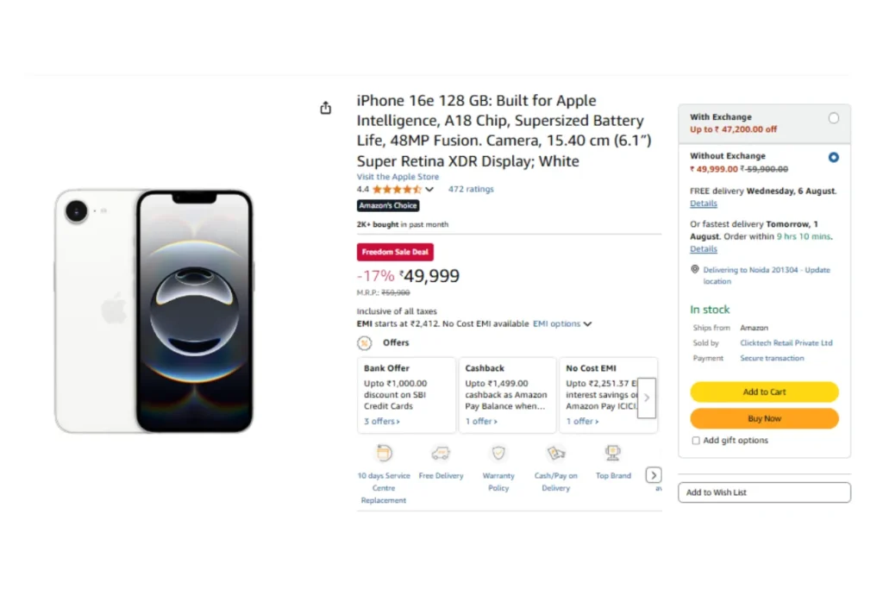Image resolution: width=883 pixels, height=589 pixels.
Task: Advance the service icons row with next arrow
Action: 654,475
